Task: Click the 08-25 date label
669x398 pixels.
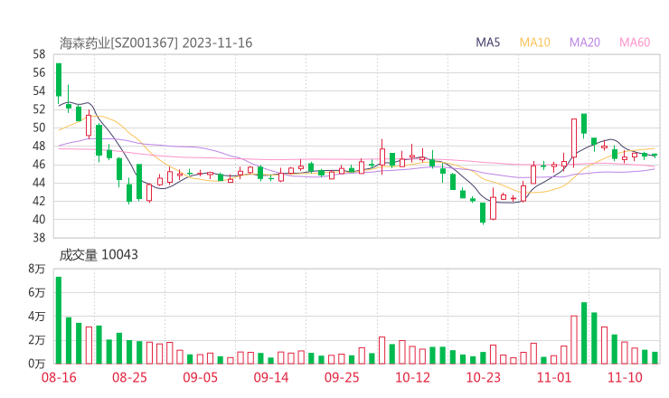Action: 129,377
